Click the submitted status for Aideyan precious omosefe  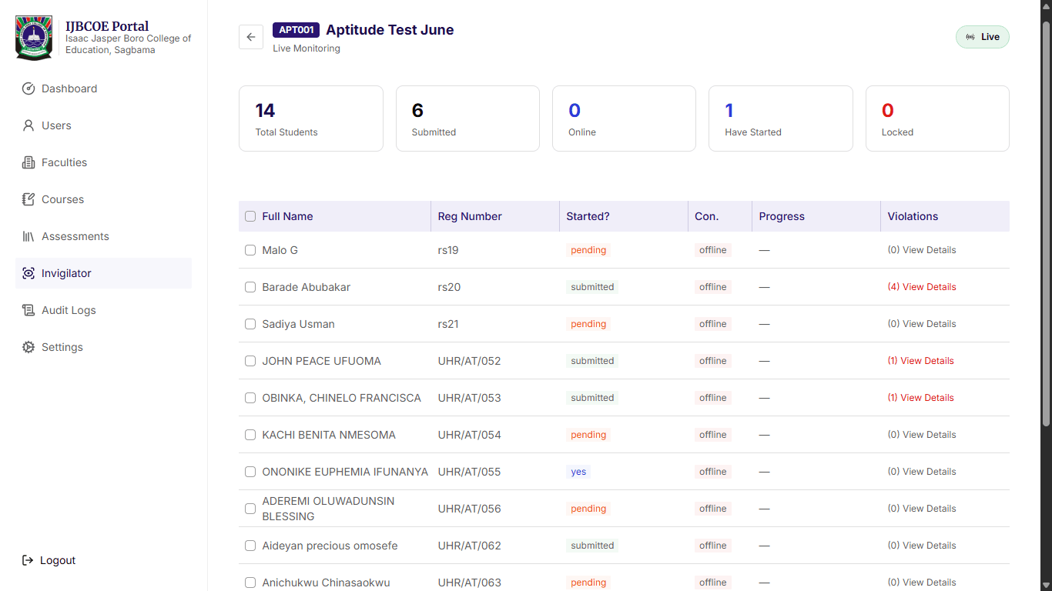tap(592, 546)
